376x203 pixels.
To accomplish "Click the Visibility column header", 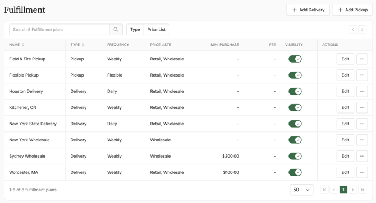I will point(294,45).
